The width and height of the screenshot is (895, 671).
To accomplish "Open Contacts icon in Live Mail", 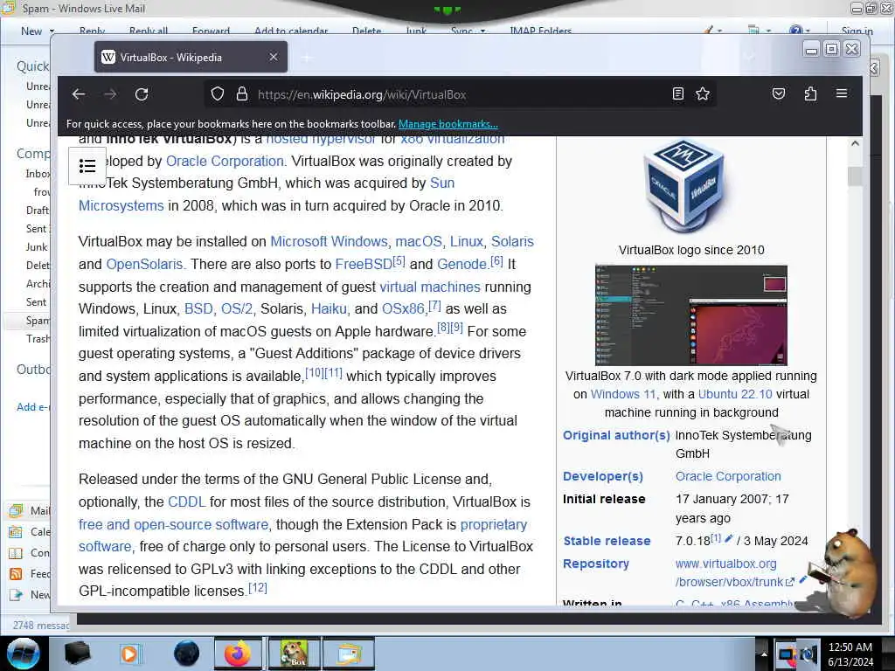I will pyautogui.click(x=16, y=553).
